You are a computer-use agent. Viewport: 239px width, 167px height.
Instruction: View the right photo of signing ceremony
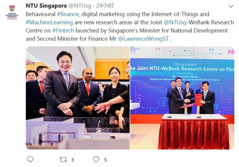pyautogui.click(x=182, y=98)
